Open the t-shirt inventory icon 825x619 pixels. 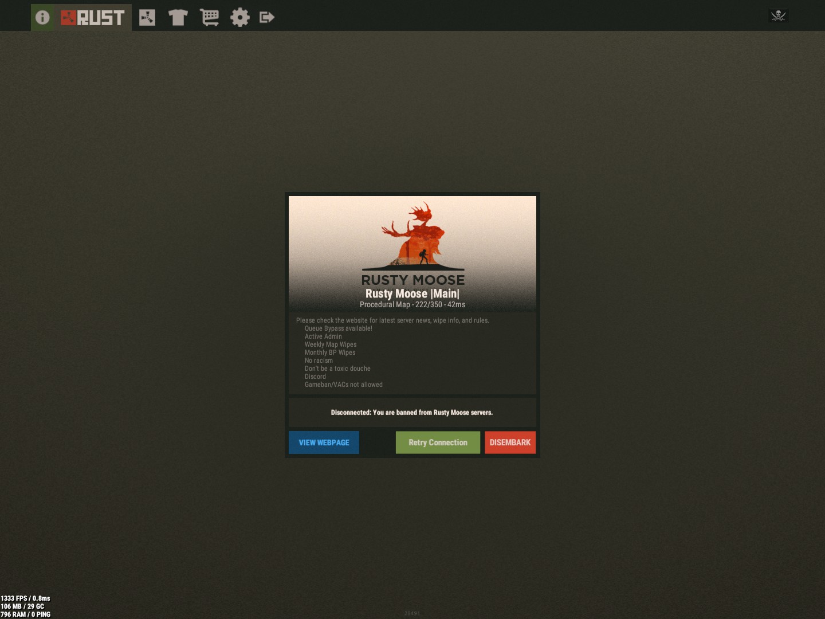point(178,18)
